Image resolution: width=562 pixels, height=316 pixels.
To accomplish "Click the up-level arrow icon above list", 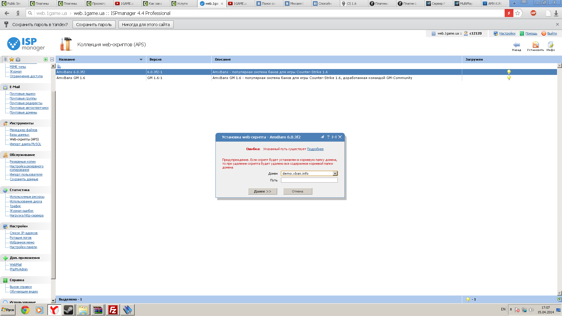I will pyautogui.click(x=59, y=66).
